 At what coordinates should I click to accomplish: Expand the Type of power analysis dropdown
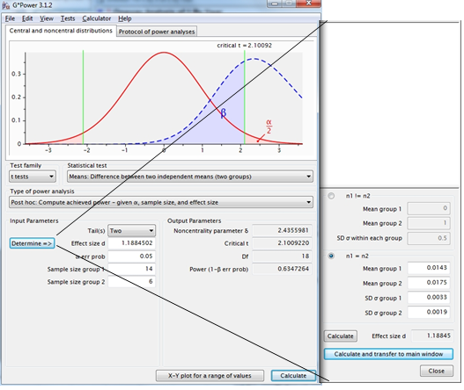pos(161,202)
